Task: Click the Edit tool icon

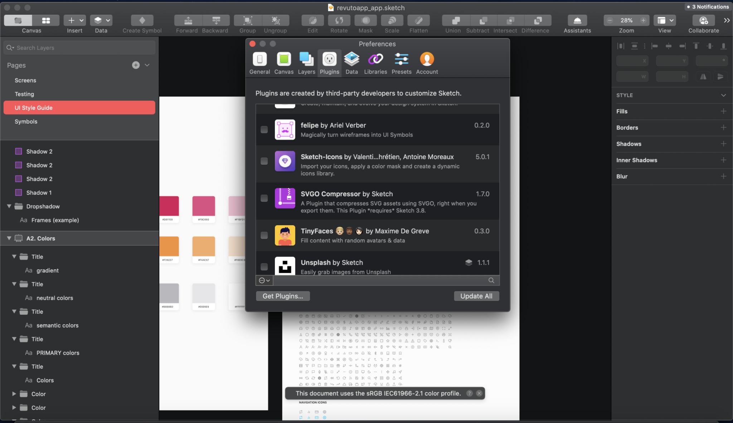Action: point(313,20)
